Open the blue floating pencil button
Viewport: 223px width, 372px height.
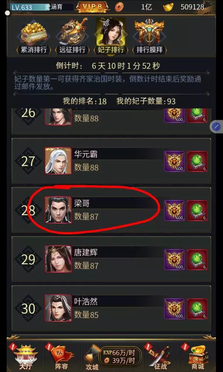(216, 127)
